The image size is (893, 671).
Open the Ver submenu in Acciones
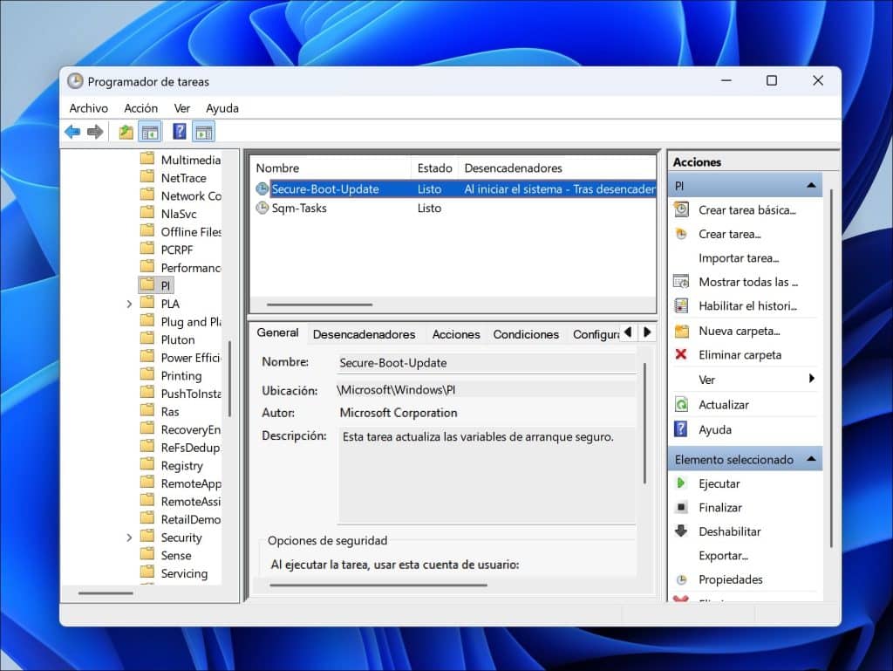coord(707,380)
